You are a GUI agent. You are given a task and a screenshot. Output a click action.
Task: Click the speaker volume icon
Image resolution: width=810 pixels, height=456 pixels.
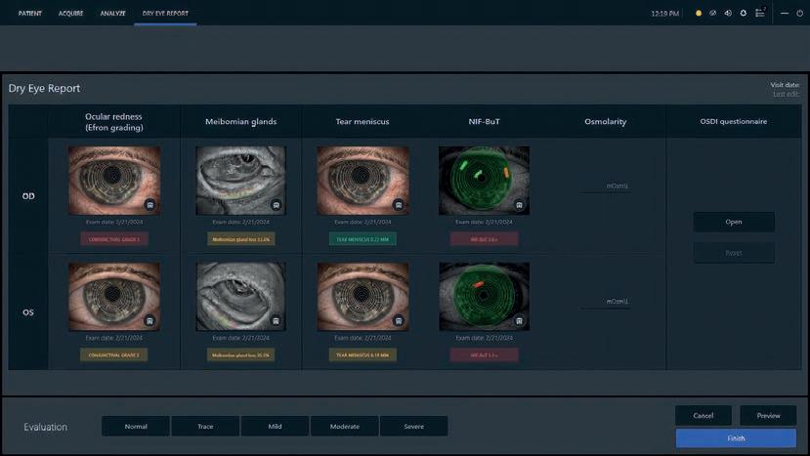tap(728, 13)
